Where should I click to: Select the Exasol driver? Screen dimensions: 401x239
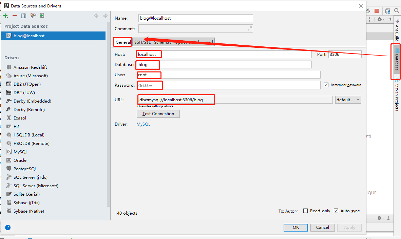click(20, 118)
